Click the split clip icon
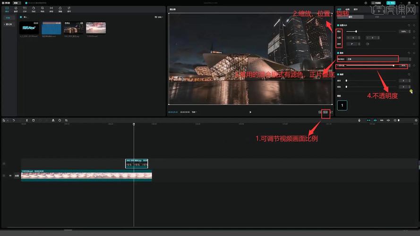The width and height of the screenshot is (420, 236). [x=27, y=120]
